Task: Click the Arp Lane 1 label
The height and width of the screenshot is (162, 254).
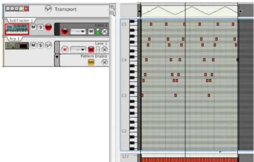Action: coord(101,43)
